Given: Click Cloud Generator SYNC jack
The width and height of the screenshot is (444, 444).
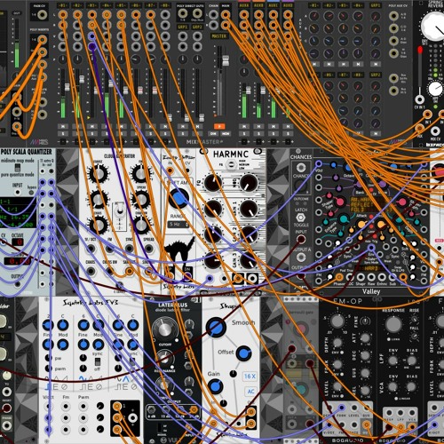Looking at the screenshot, I should click(130, 249).
